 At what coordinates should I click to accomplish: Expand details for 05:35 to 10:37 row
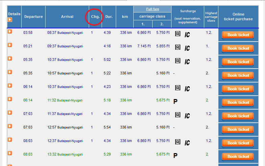click(10, 58)
